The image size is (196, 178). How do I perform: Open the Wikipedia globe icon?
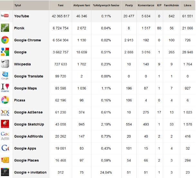tap(5, 64)
